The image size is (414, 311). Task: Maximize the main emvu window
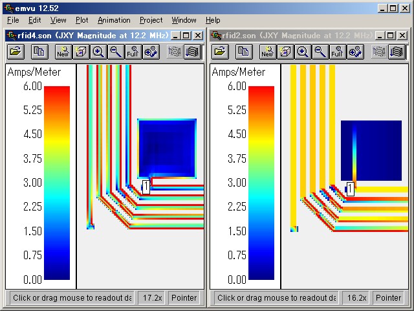[393, 8]
